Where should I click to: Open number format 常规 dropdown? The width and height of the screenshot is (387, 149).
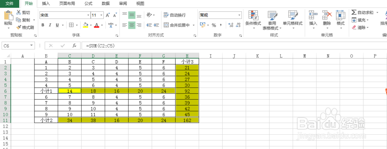240,15
